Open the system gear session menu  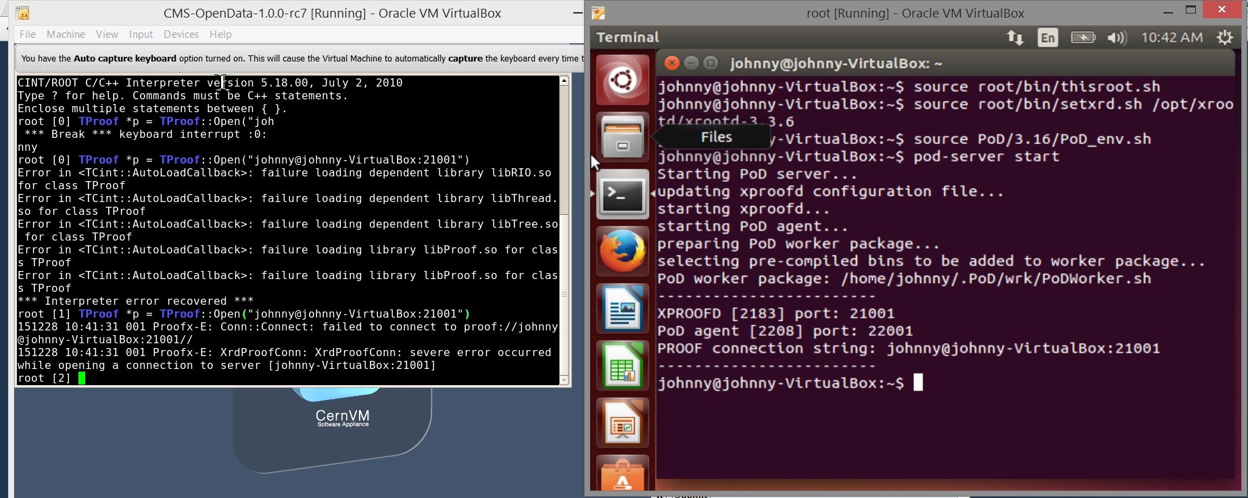click(x=1224, y=38)
